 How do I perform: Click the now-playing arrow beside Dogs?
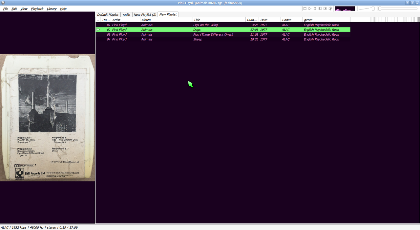pos(98,30)
